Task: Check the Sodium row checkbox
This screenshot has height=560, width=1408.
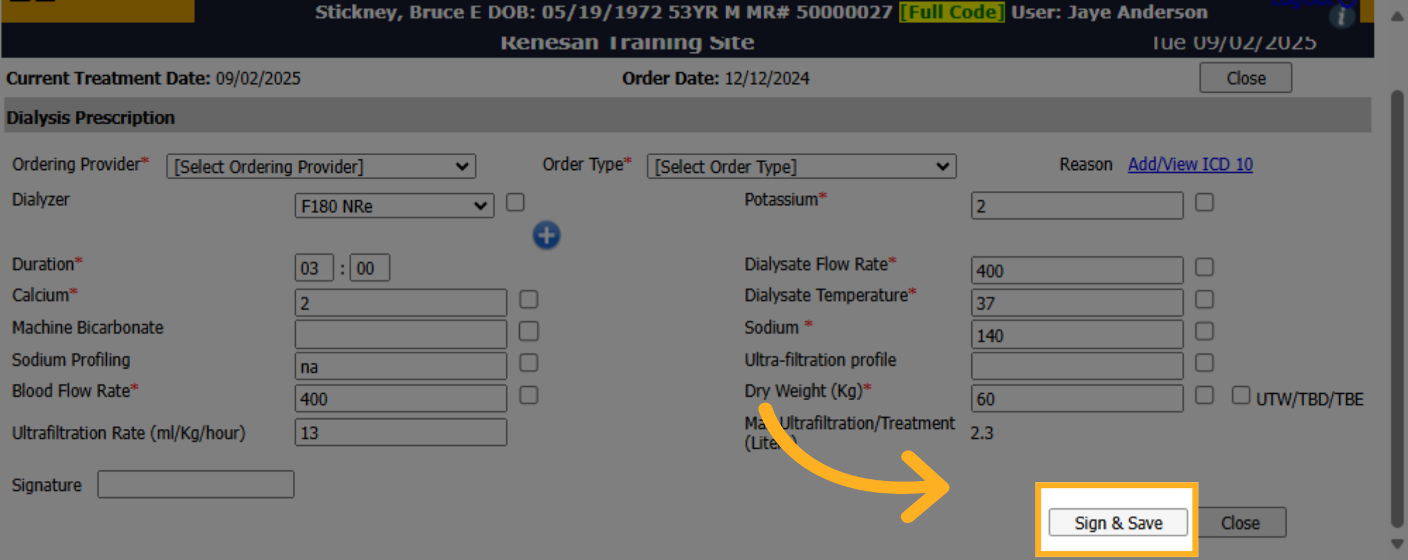Action: coord(1204,332)
